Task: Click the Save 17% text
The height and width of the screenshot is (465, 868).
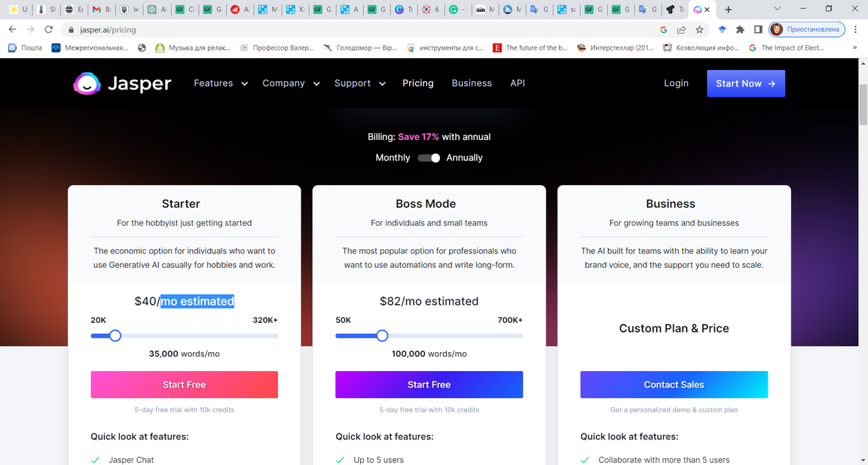Action: pyautogui.click(x=418, y=137)
